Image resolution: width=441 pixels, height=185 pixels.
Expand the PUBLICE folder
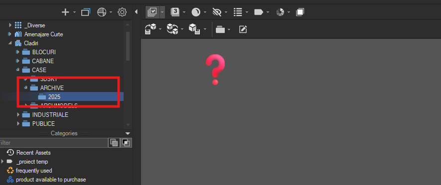point(18,123)
